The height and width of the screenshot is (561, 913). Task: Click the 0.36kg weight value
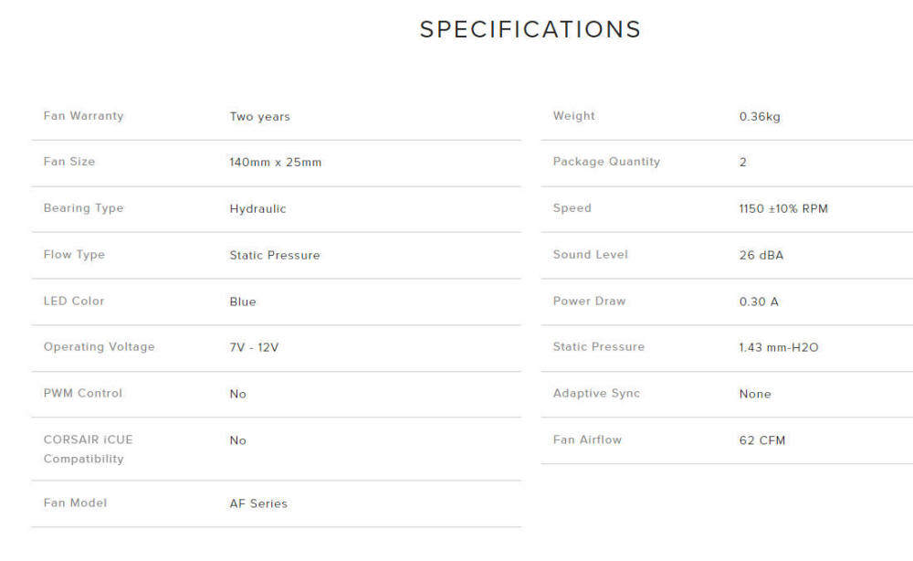tap(760, 117)
